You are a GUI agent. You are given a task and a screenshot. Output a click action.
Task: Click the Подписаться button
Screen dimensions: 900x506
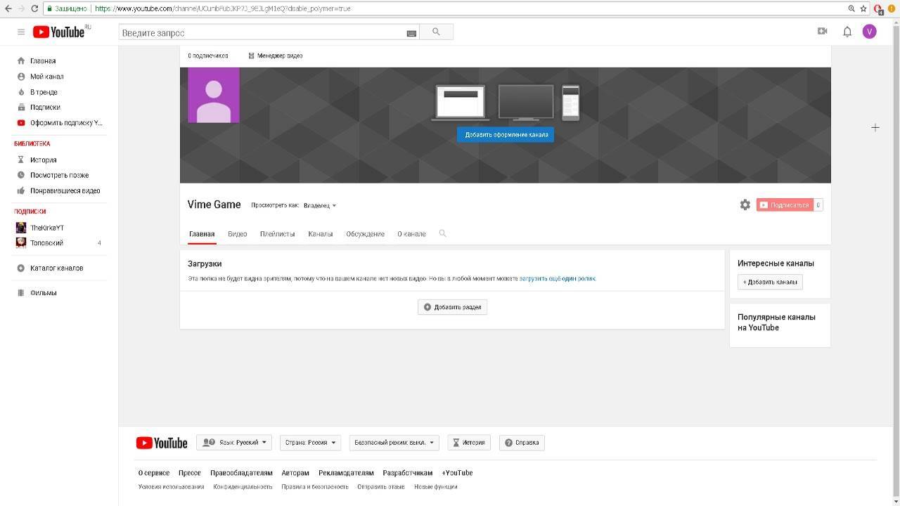point(785,205)
